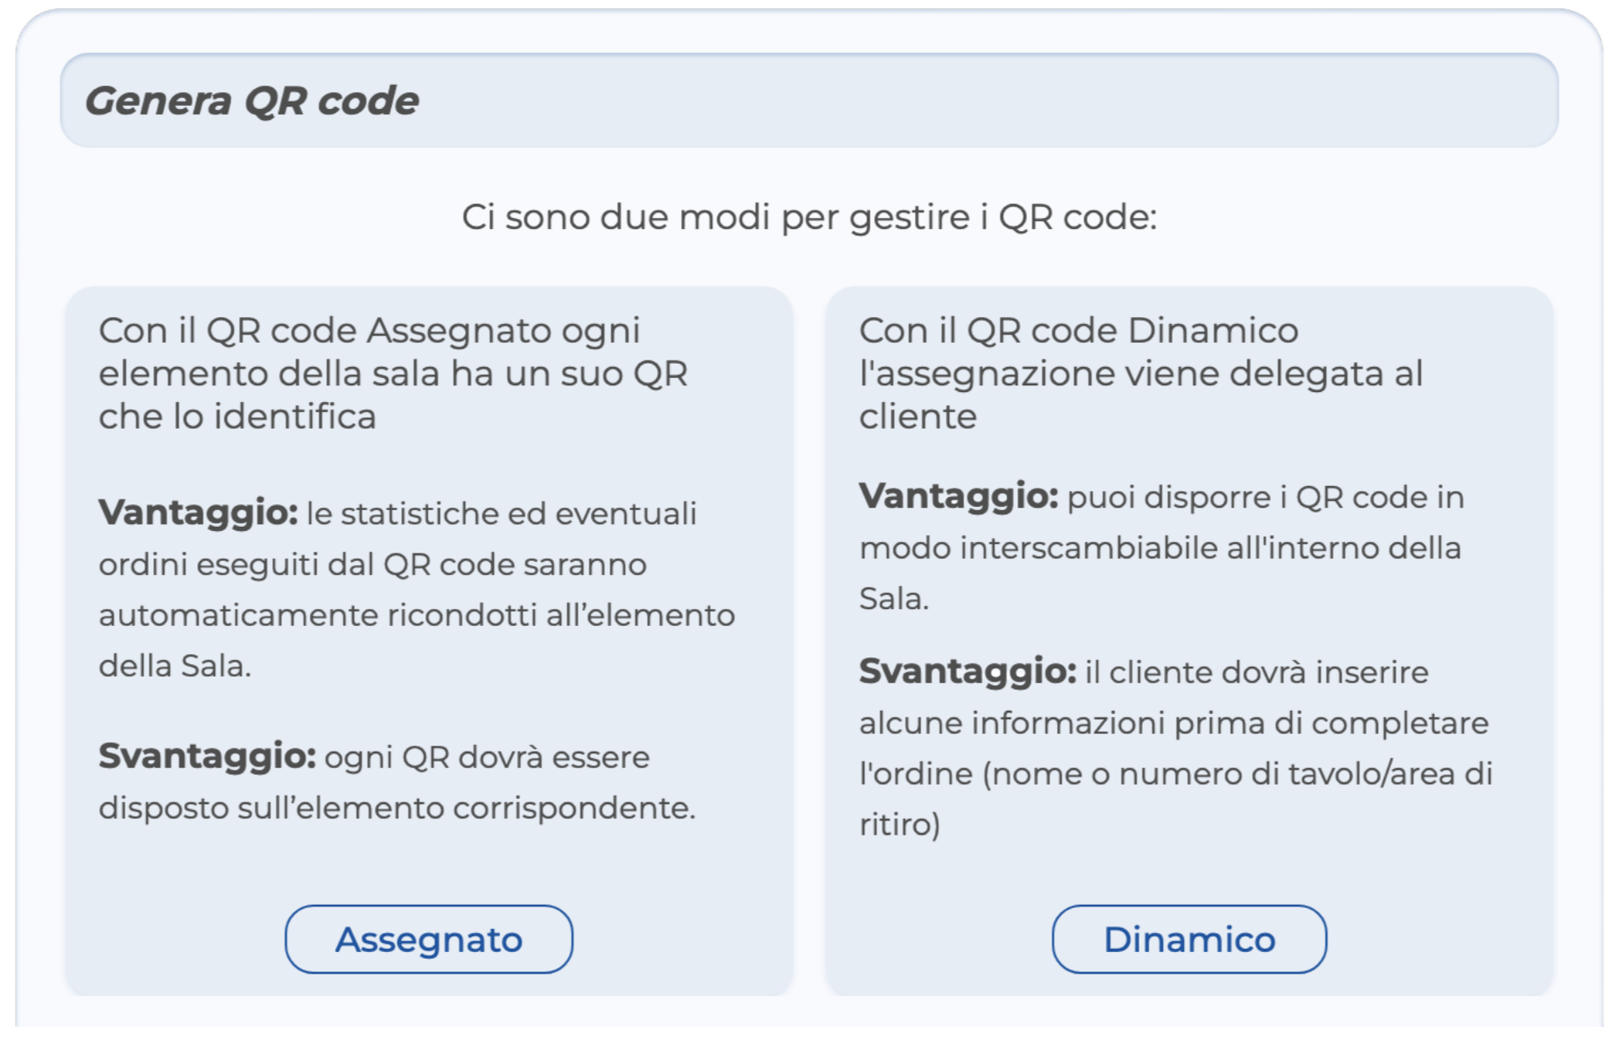
Task: Click the "modo interscambiabile all'interno della" text line
Action: (1160, 548)
